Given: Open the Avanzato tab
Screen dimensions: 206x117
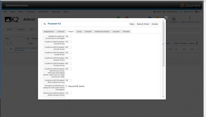Looking at the screenshot, I should [116, 31].
